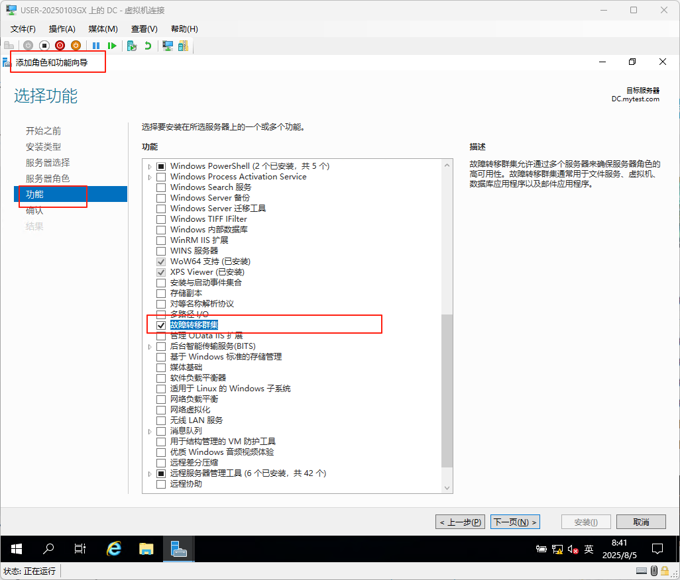Go to the 服务器角色 wizard step

tap(47, 179)
